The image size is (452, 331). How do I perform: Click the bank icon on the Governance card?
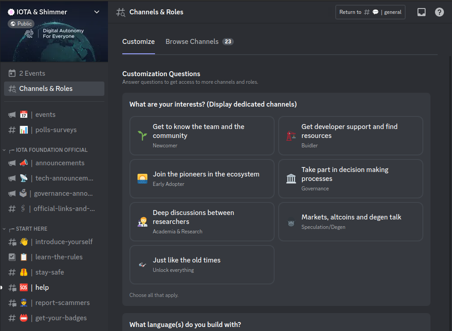[291, 179]
